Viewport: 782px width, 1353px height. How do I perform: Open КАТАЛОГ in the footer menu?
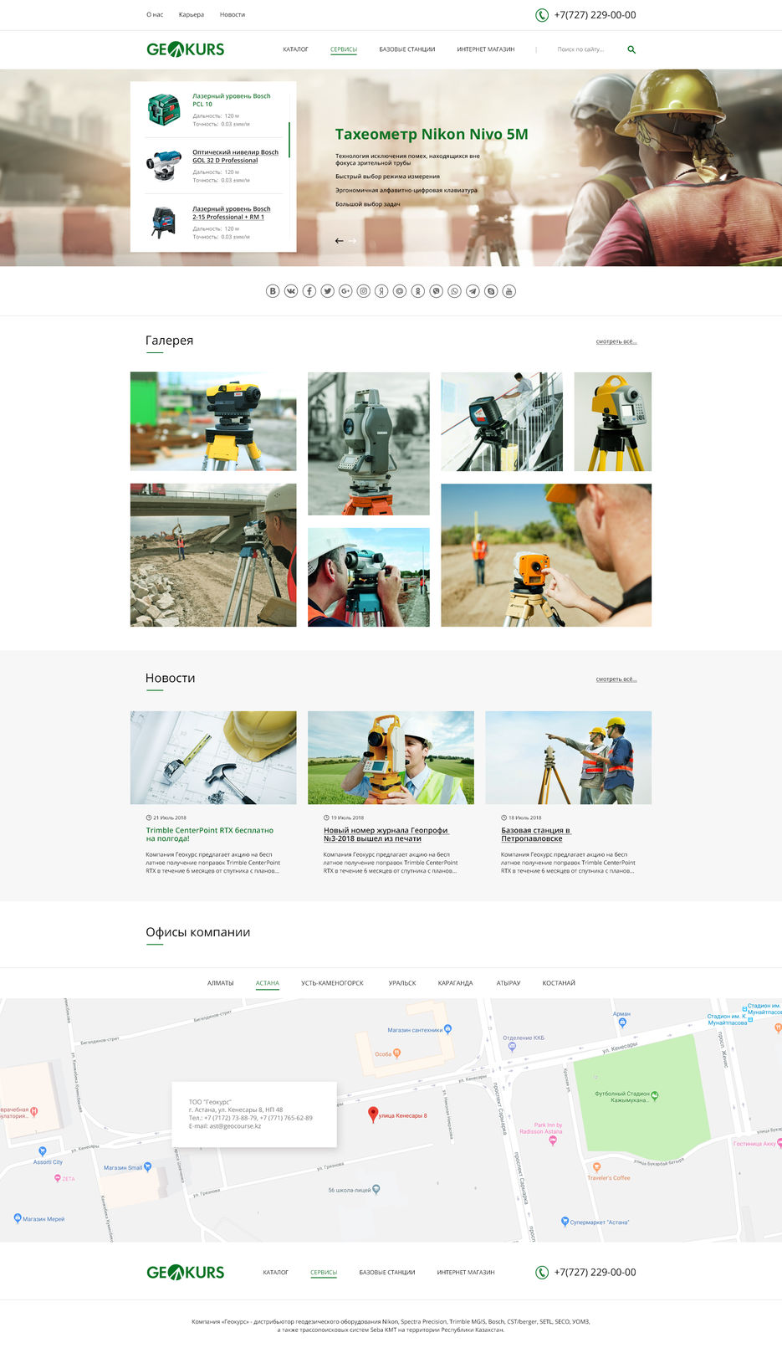(275, 1272)
